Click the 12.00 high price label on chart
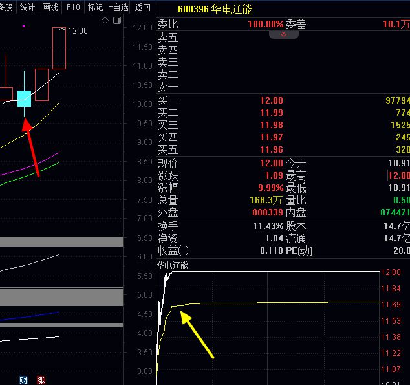 78,31
